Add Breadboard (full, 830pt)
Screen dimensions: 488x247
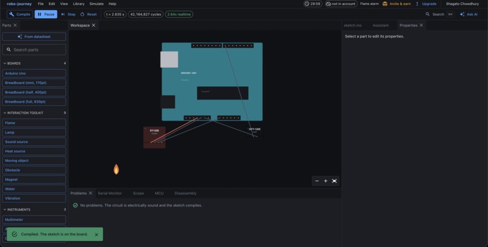34,102
